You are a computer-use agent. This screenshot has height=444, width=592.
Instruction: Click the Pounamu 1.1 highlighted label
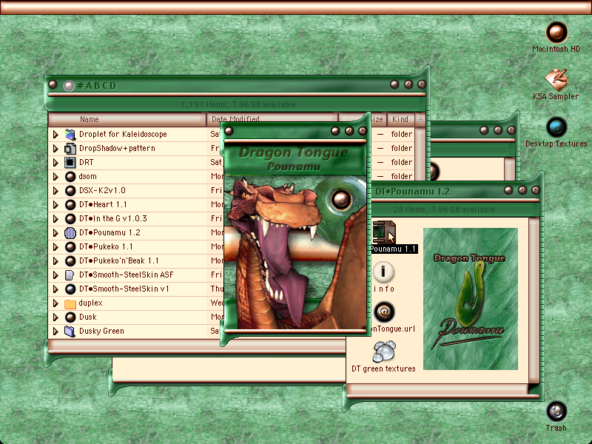[394, 249]
